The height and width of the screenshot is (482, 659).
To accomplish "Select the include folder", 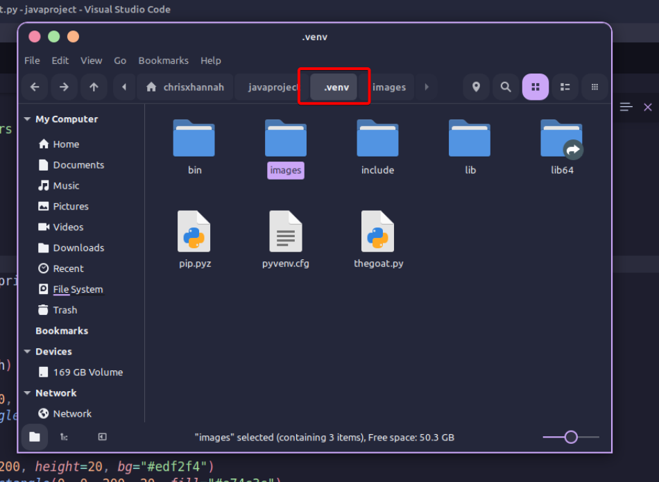I will 378,146.
